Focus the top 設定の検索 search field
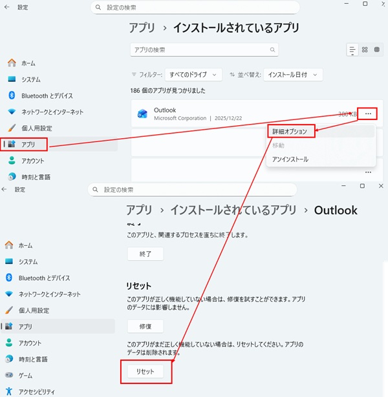 (195, 7)
